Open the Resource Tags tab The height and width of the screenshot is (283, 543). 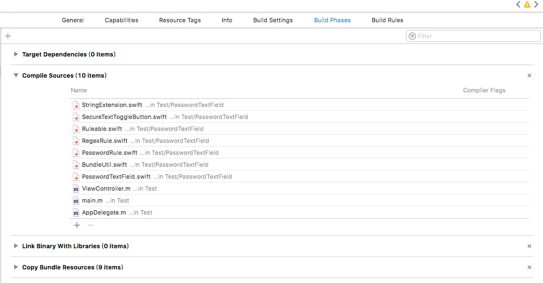180,20
